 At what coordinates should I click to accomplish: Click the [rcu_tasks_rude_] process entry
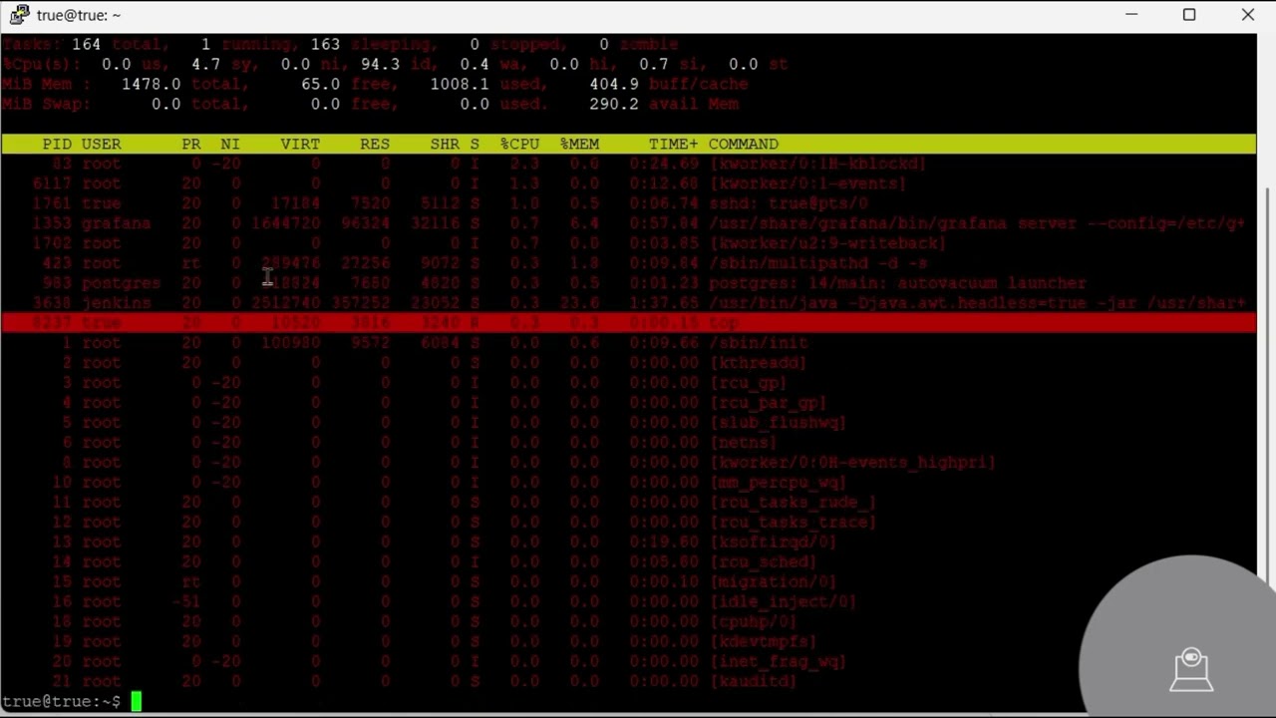pos(793,503)
